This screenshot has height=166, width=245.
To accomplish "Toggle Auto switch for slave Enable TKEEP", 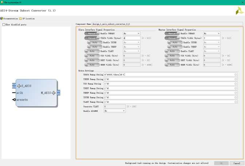I will point(95,47).
